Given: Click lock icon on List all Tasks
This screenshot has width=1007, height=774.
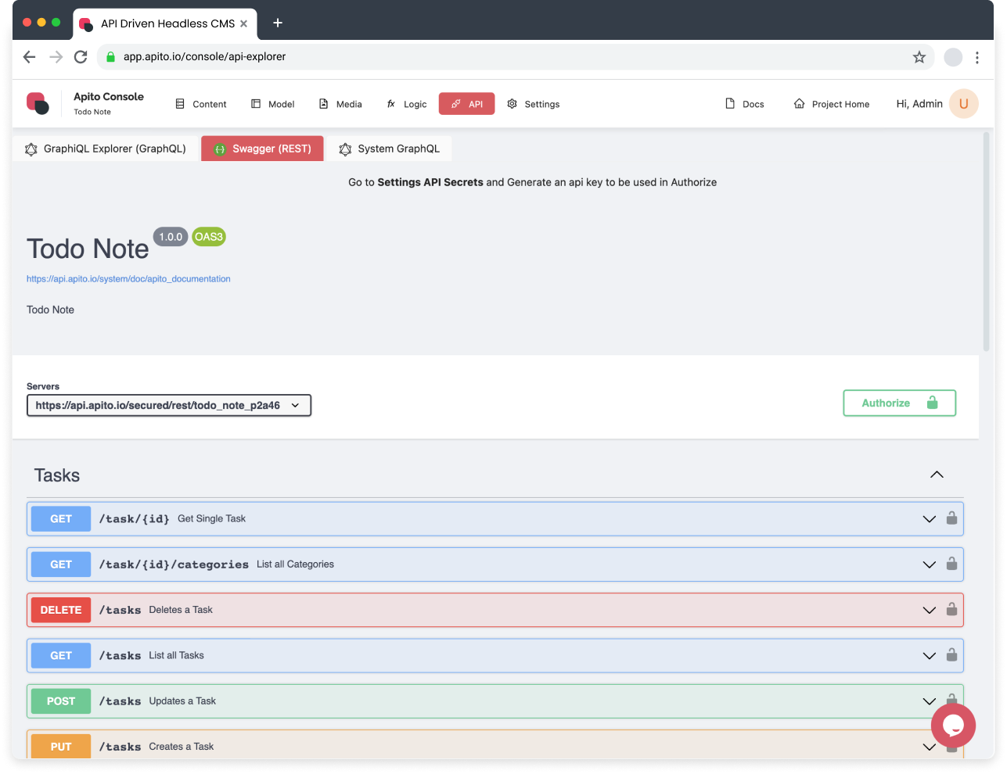Looking at the screenshot, I should tap(951, 655).
